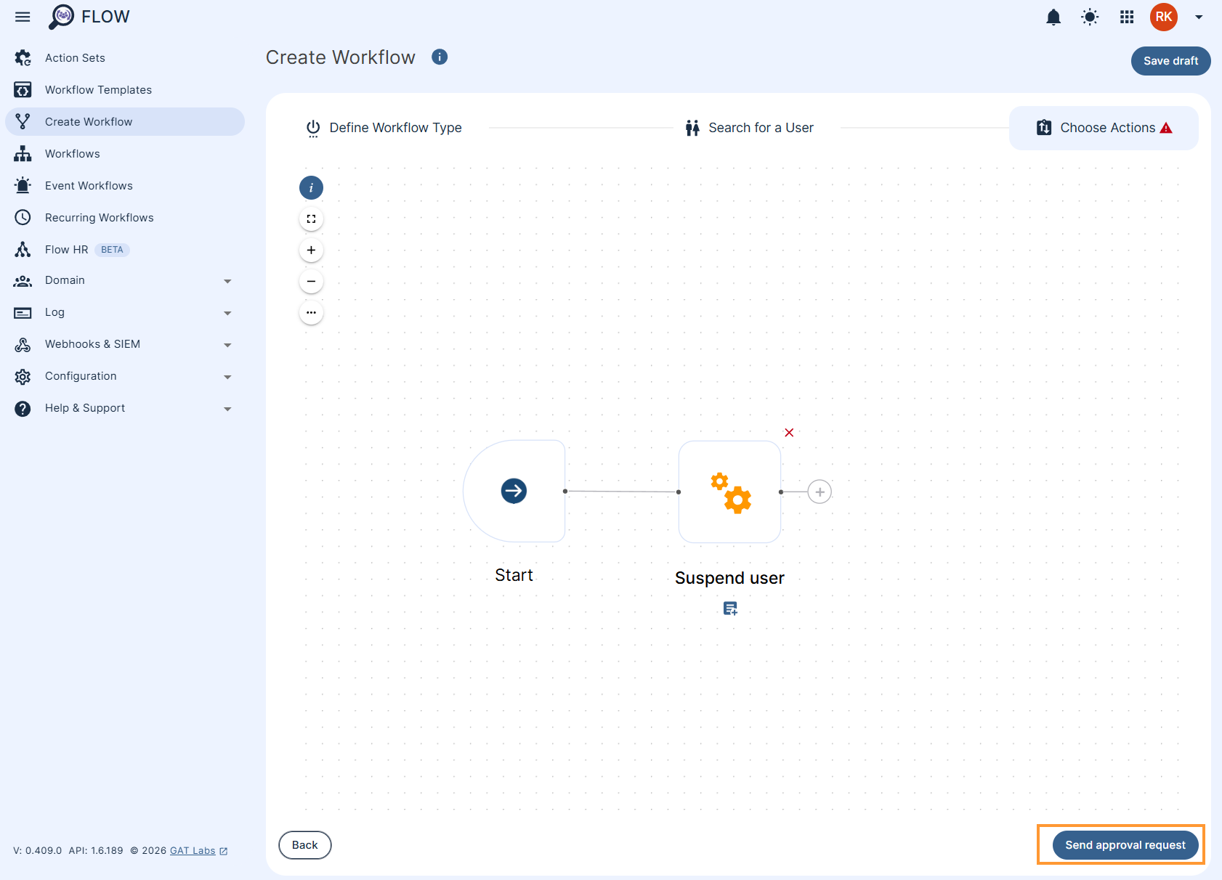The height and width of the screenshot is (880, 1222).
Task: Open the canvas more-options ellipsis
Action: (x=311, y=312)
